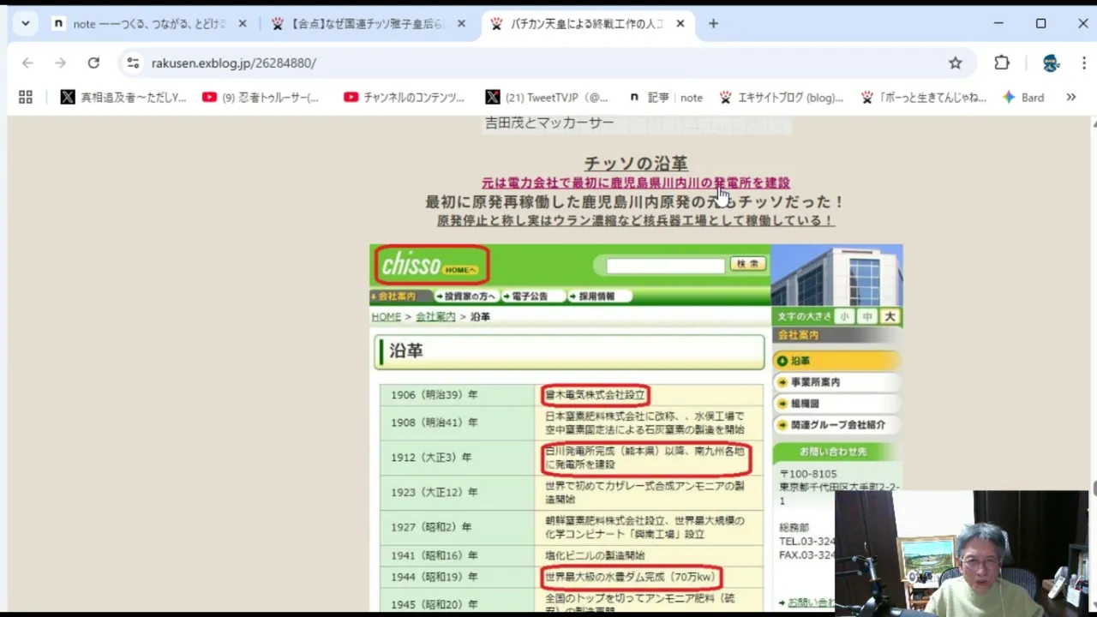Open the tab search dropdown arrow

coord(26,24)
